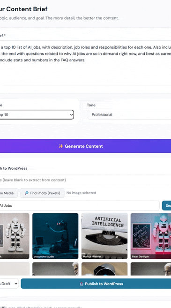
Task: Click the post title field for WordPress
Action: [85, 180]
